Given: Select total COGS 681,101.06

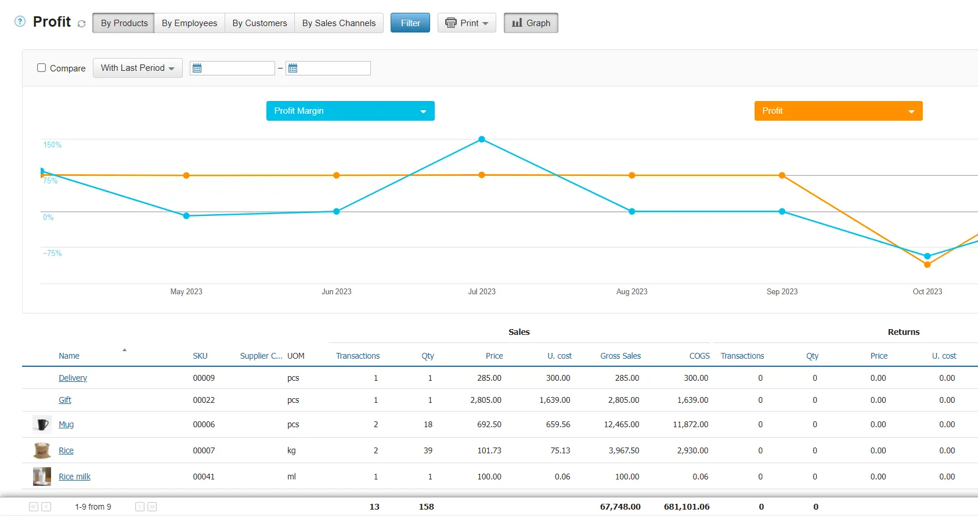Looking at the screenshot, I should click(687, 507).
